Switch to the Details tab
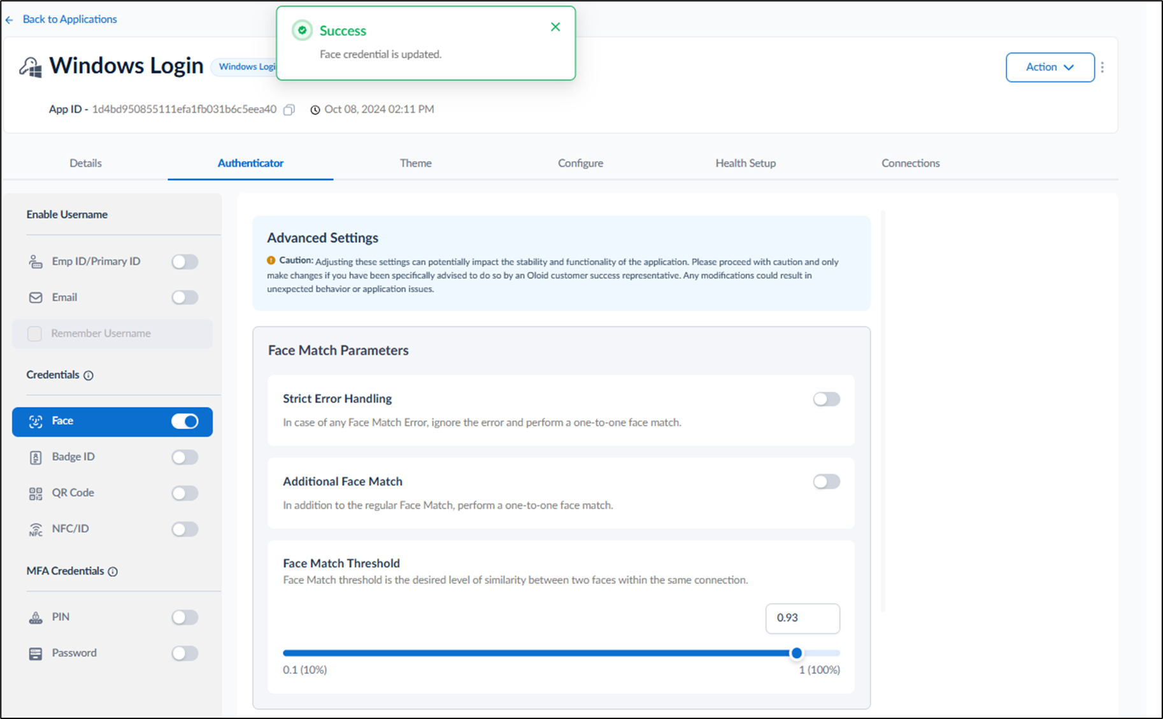 [85, 163]
